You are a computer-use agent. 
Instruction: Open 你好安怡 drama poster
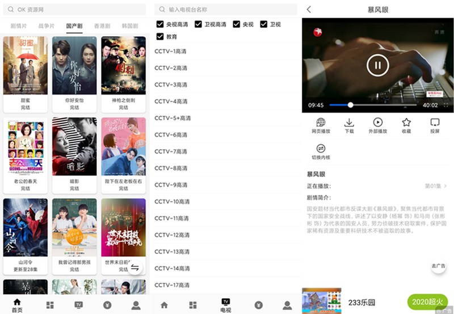coord(74,65)
